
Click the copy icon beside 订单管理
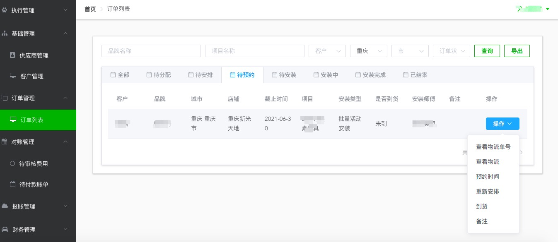pyautogui.click(x=5, y=98)
